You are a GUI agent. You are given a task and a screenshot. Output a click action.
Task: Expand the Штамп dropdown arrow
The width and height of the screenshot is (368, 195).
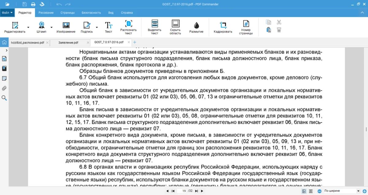pyautogui.click(x=52, y=27)
